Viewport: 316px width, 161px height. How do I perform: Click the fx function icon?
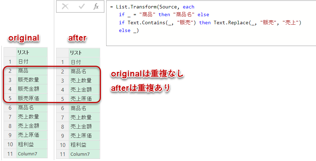(x=96, y=7)
